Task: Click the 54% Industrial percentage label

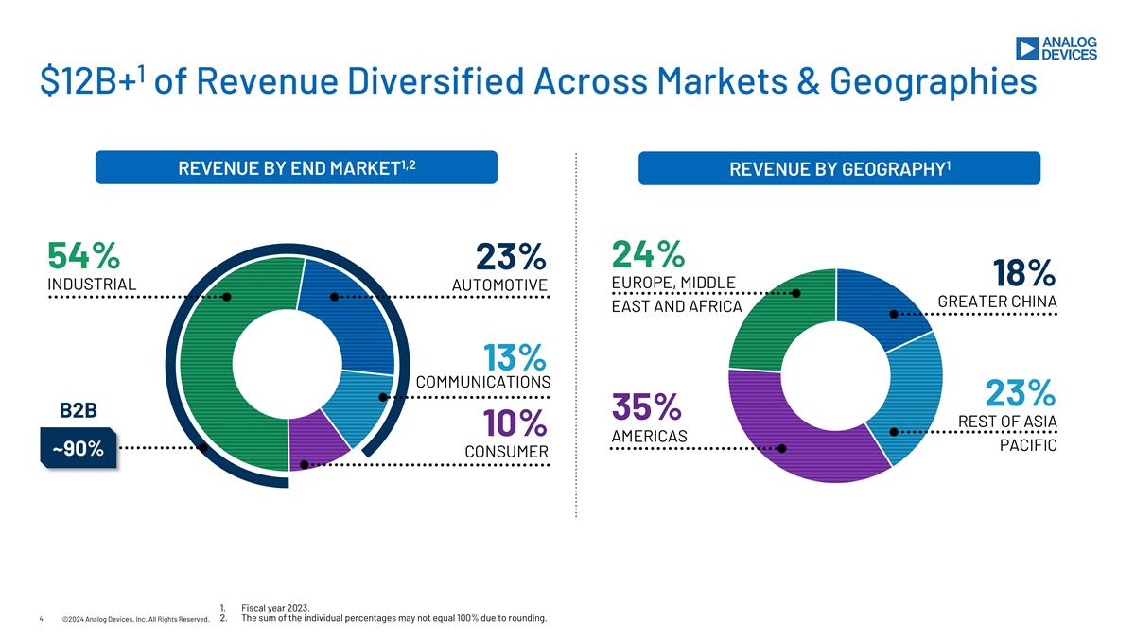Action: (83, 255)
